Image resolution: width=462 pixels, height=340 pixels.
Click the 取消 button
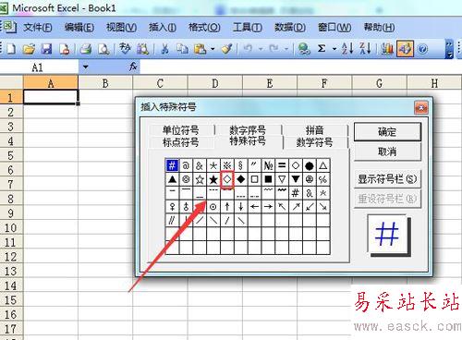[x=387, y=152]
